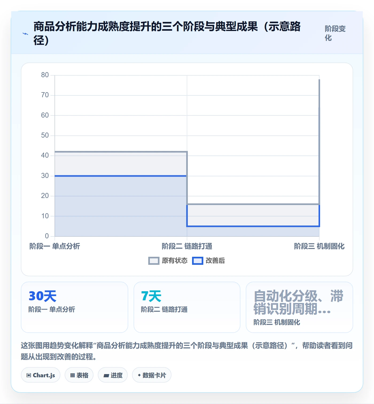Click the diamond icon in 数据卡片 tag
This screenshot has width=374, height=404.
tap(139, 375)
